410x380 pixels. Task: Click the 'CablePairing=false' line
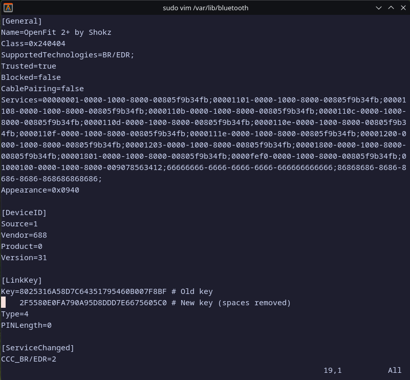tap(42, 89)
